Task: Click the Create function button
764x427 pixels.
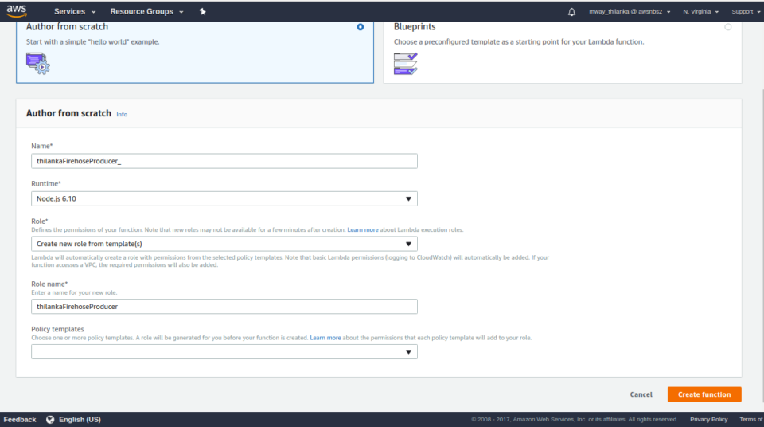Action: pyautogui.click(x=704, y=394)
